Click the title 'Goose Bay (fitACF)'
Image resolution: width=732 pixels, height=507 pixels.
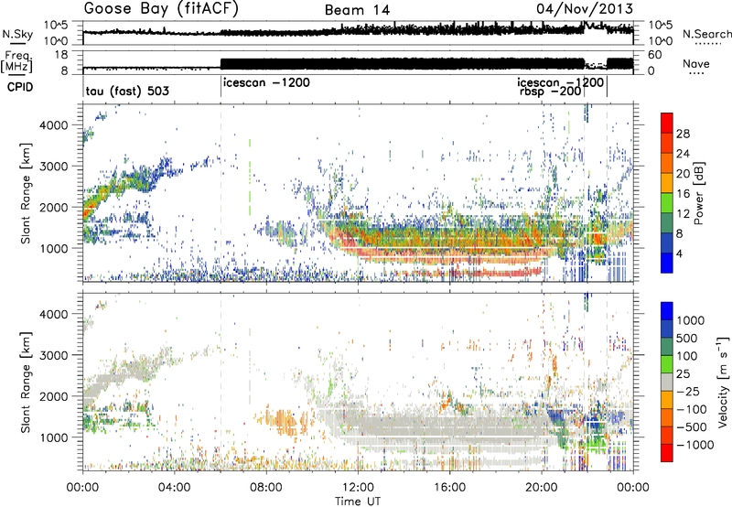(161, 9)
